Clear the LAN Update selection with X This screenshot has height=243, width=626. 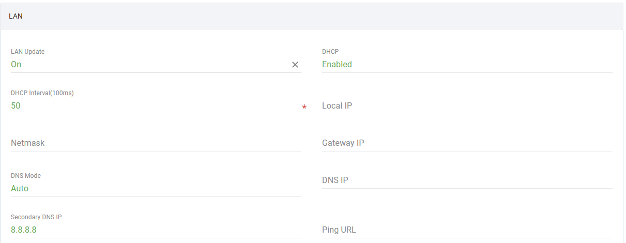(x=295, y=65)
